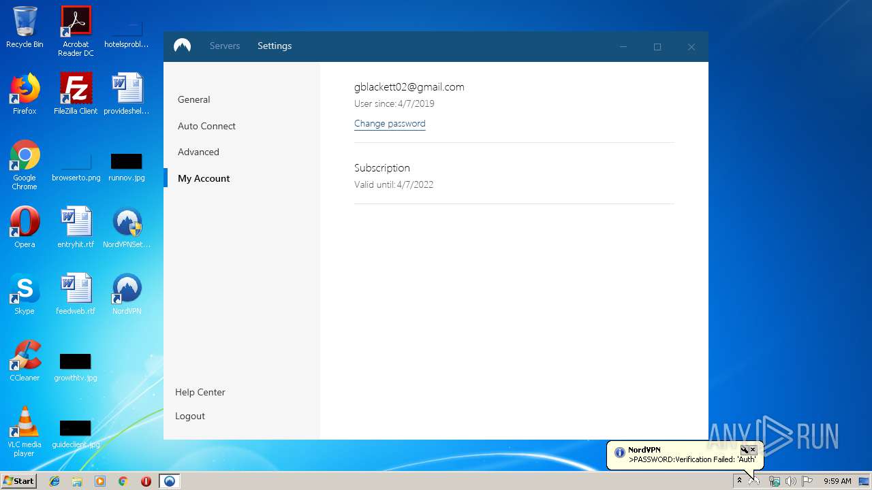This screenshot has height=490, width=872.
Task: Click Show desktop button
Action: coord(864,481)
